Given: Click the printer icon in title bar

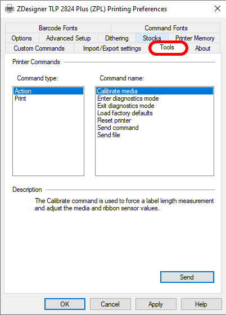Looking at the screenshot, I should coord(10,9).
